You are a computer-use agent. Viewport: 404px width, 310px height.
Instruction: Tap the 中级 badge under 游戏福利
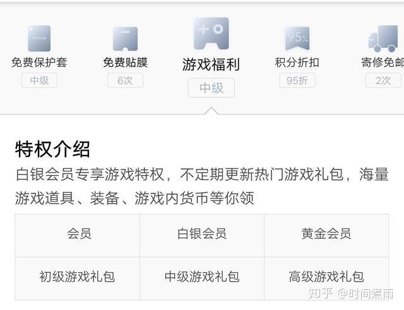click(x=211, y=88)
